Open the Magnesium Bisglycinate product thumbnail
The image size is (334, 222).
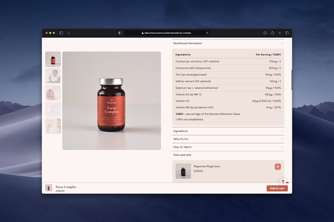[x=183, y=171]
